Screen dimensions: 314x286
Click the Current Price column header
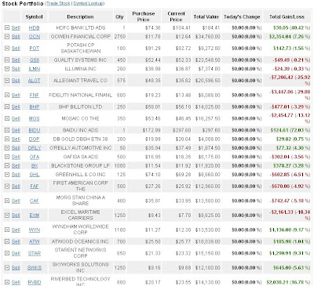pos(177,16)
